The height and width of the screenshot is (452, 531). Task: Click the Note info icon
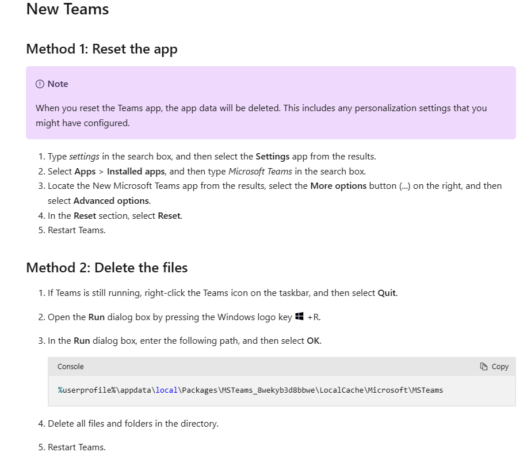(x=40, y=84)
